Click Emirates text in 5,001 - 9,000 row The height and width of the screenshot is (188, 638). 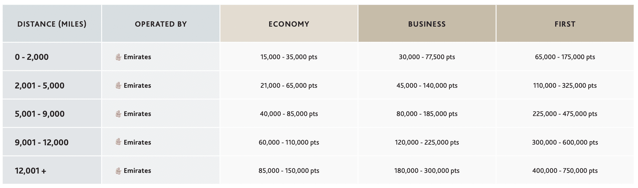(137, 114)
